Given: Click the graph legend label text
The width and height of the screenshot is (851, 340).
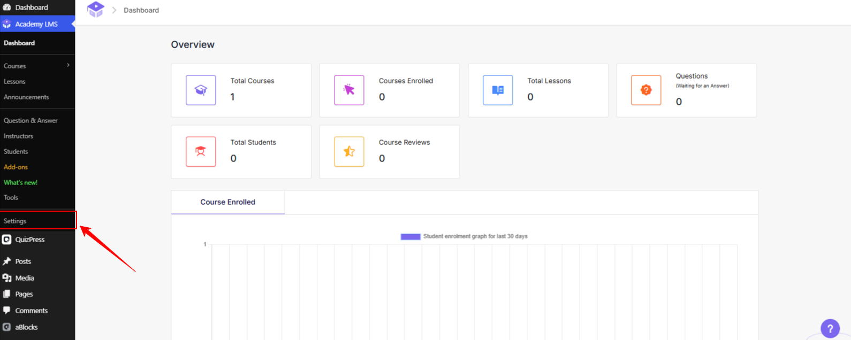Looking at the screenshot, I should [475, 236].
